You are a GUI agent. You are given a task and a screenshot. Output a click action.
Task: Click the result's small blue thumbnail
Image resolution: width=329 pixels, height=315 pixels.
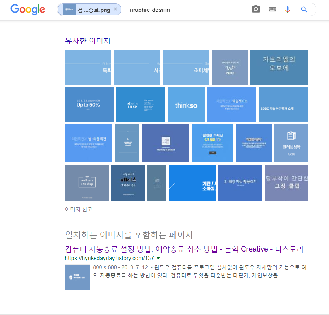pos(77,277)
